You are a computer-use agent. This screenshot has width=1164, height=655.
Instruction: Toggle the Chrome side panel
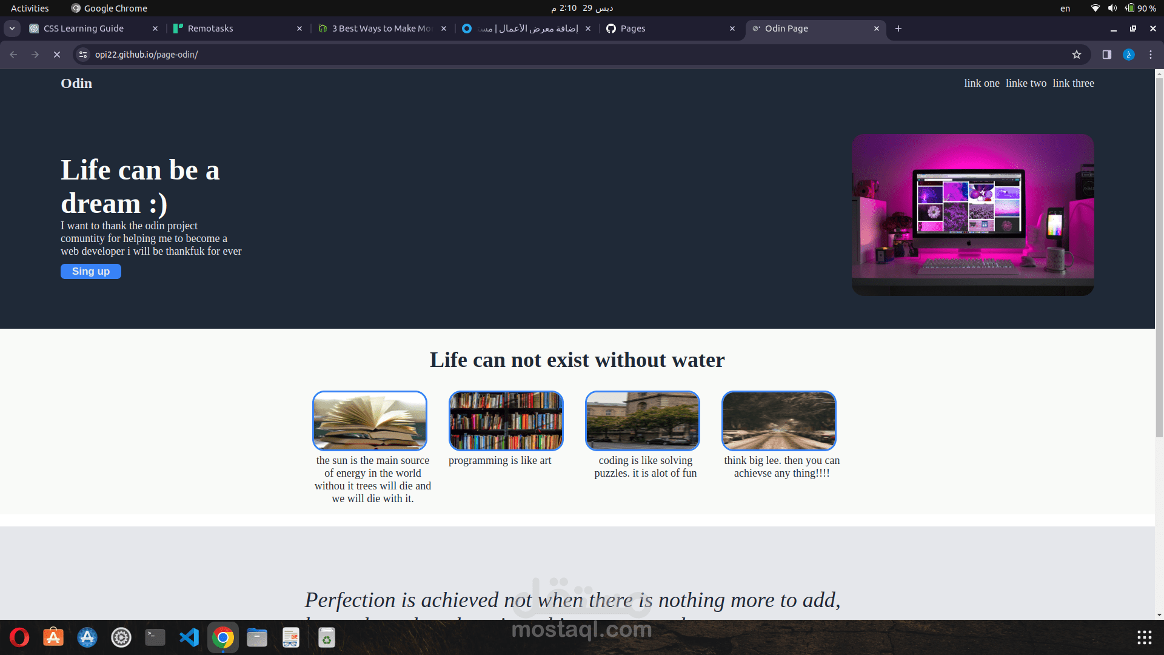coord(1107,55)
